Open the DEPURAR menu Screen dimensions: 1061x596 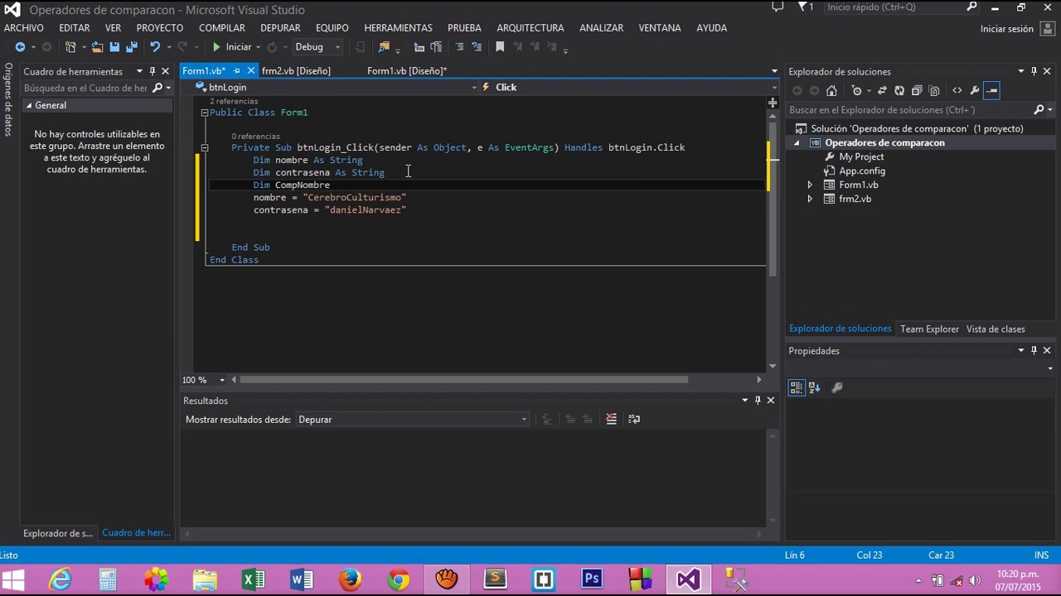(280, 27)
